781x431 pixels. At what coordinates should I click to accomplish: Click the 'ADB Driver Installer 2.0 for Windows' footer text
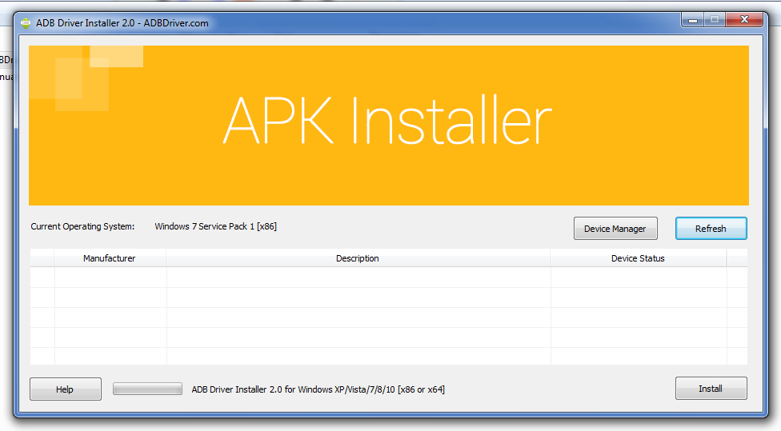coord(318,389)
